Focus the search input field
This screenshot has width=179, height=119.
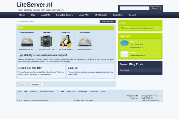[x=135, y=8]
